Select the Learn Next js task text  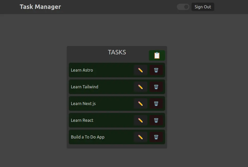tap(83, 103)
